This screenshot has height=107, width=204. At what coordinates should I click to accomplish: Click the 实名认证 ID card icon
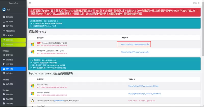(4, 35)
